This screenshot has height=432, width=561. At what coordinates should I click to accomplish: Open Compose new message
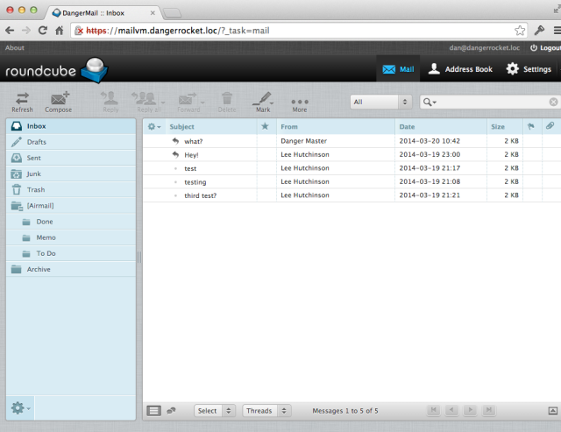(x=59, y=103)
